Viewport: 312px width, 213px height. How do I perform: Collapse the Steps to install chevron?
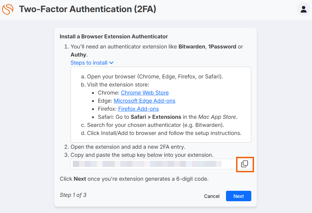pyautogui.click(x=111, y=63)
